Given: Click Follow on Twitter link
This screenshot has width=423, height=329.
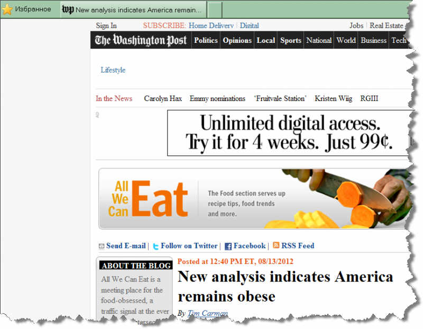Looking at the screenshot, I should (189, 246).
